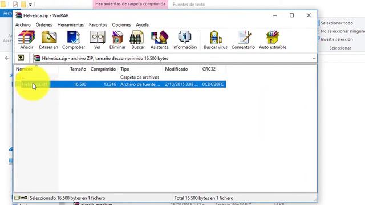Sort by Tipo column header
Image resolution: width=365 pixels, height=205 pixels.
[140, 69]
